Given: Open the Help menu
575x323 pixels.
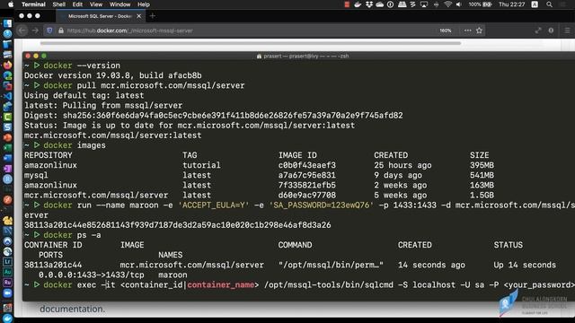Looking at the screenshot, I should point(144,4).
